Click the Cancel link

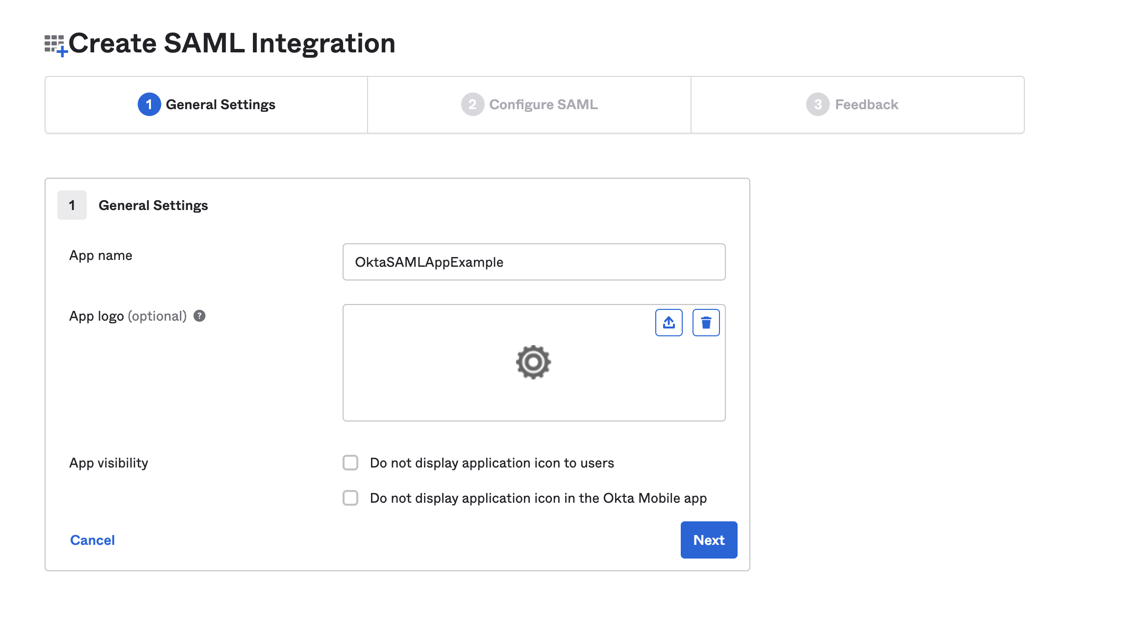[x=92, y=540]
